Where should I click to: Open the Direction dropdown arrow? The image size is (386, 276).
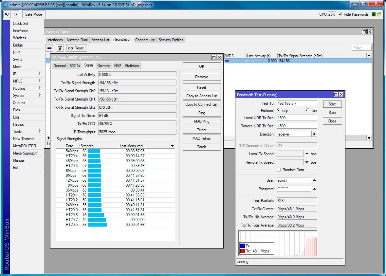coord(314,134)
